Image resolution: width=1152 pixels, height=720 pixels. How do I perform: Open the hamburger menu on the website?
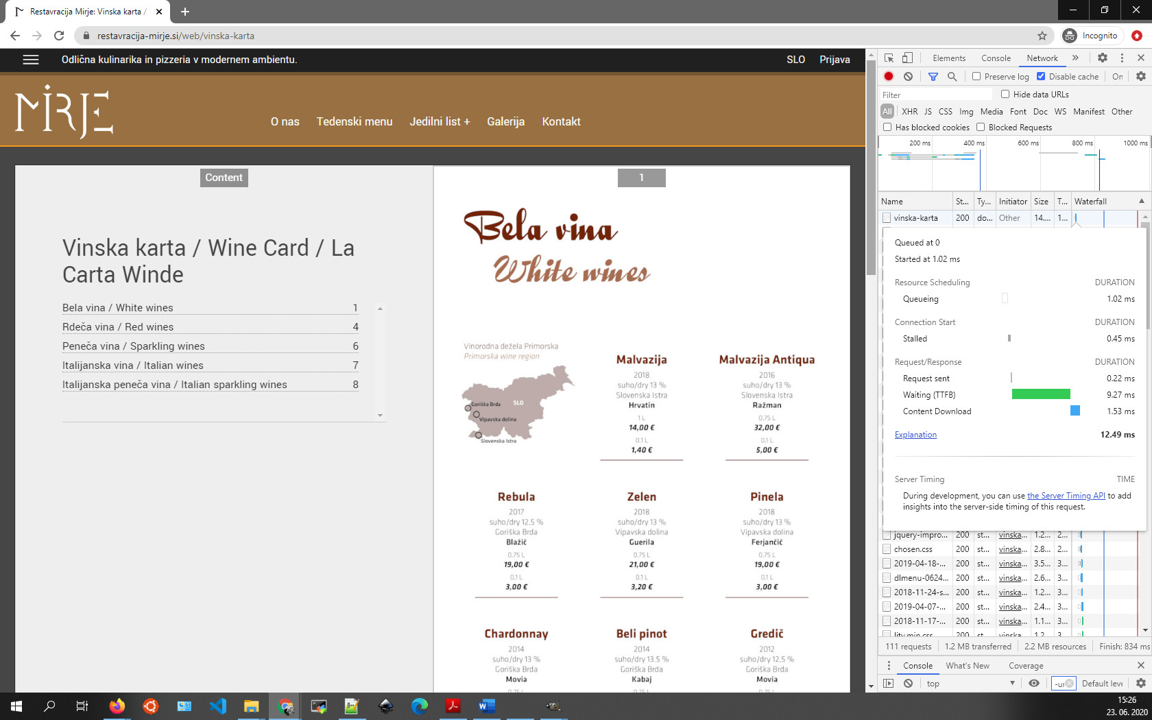[x=31, y=60]
